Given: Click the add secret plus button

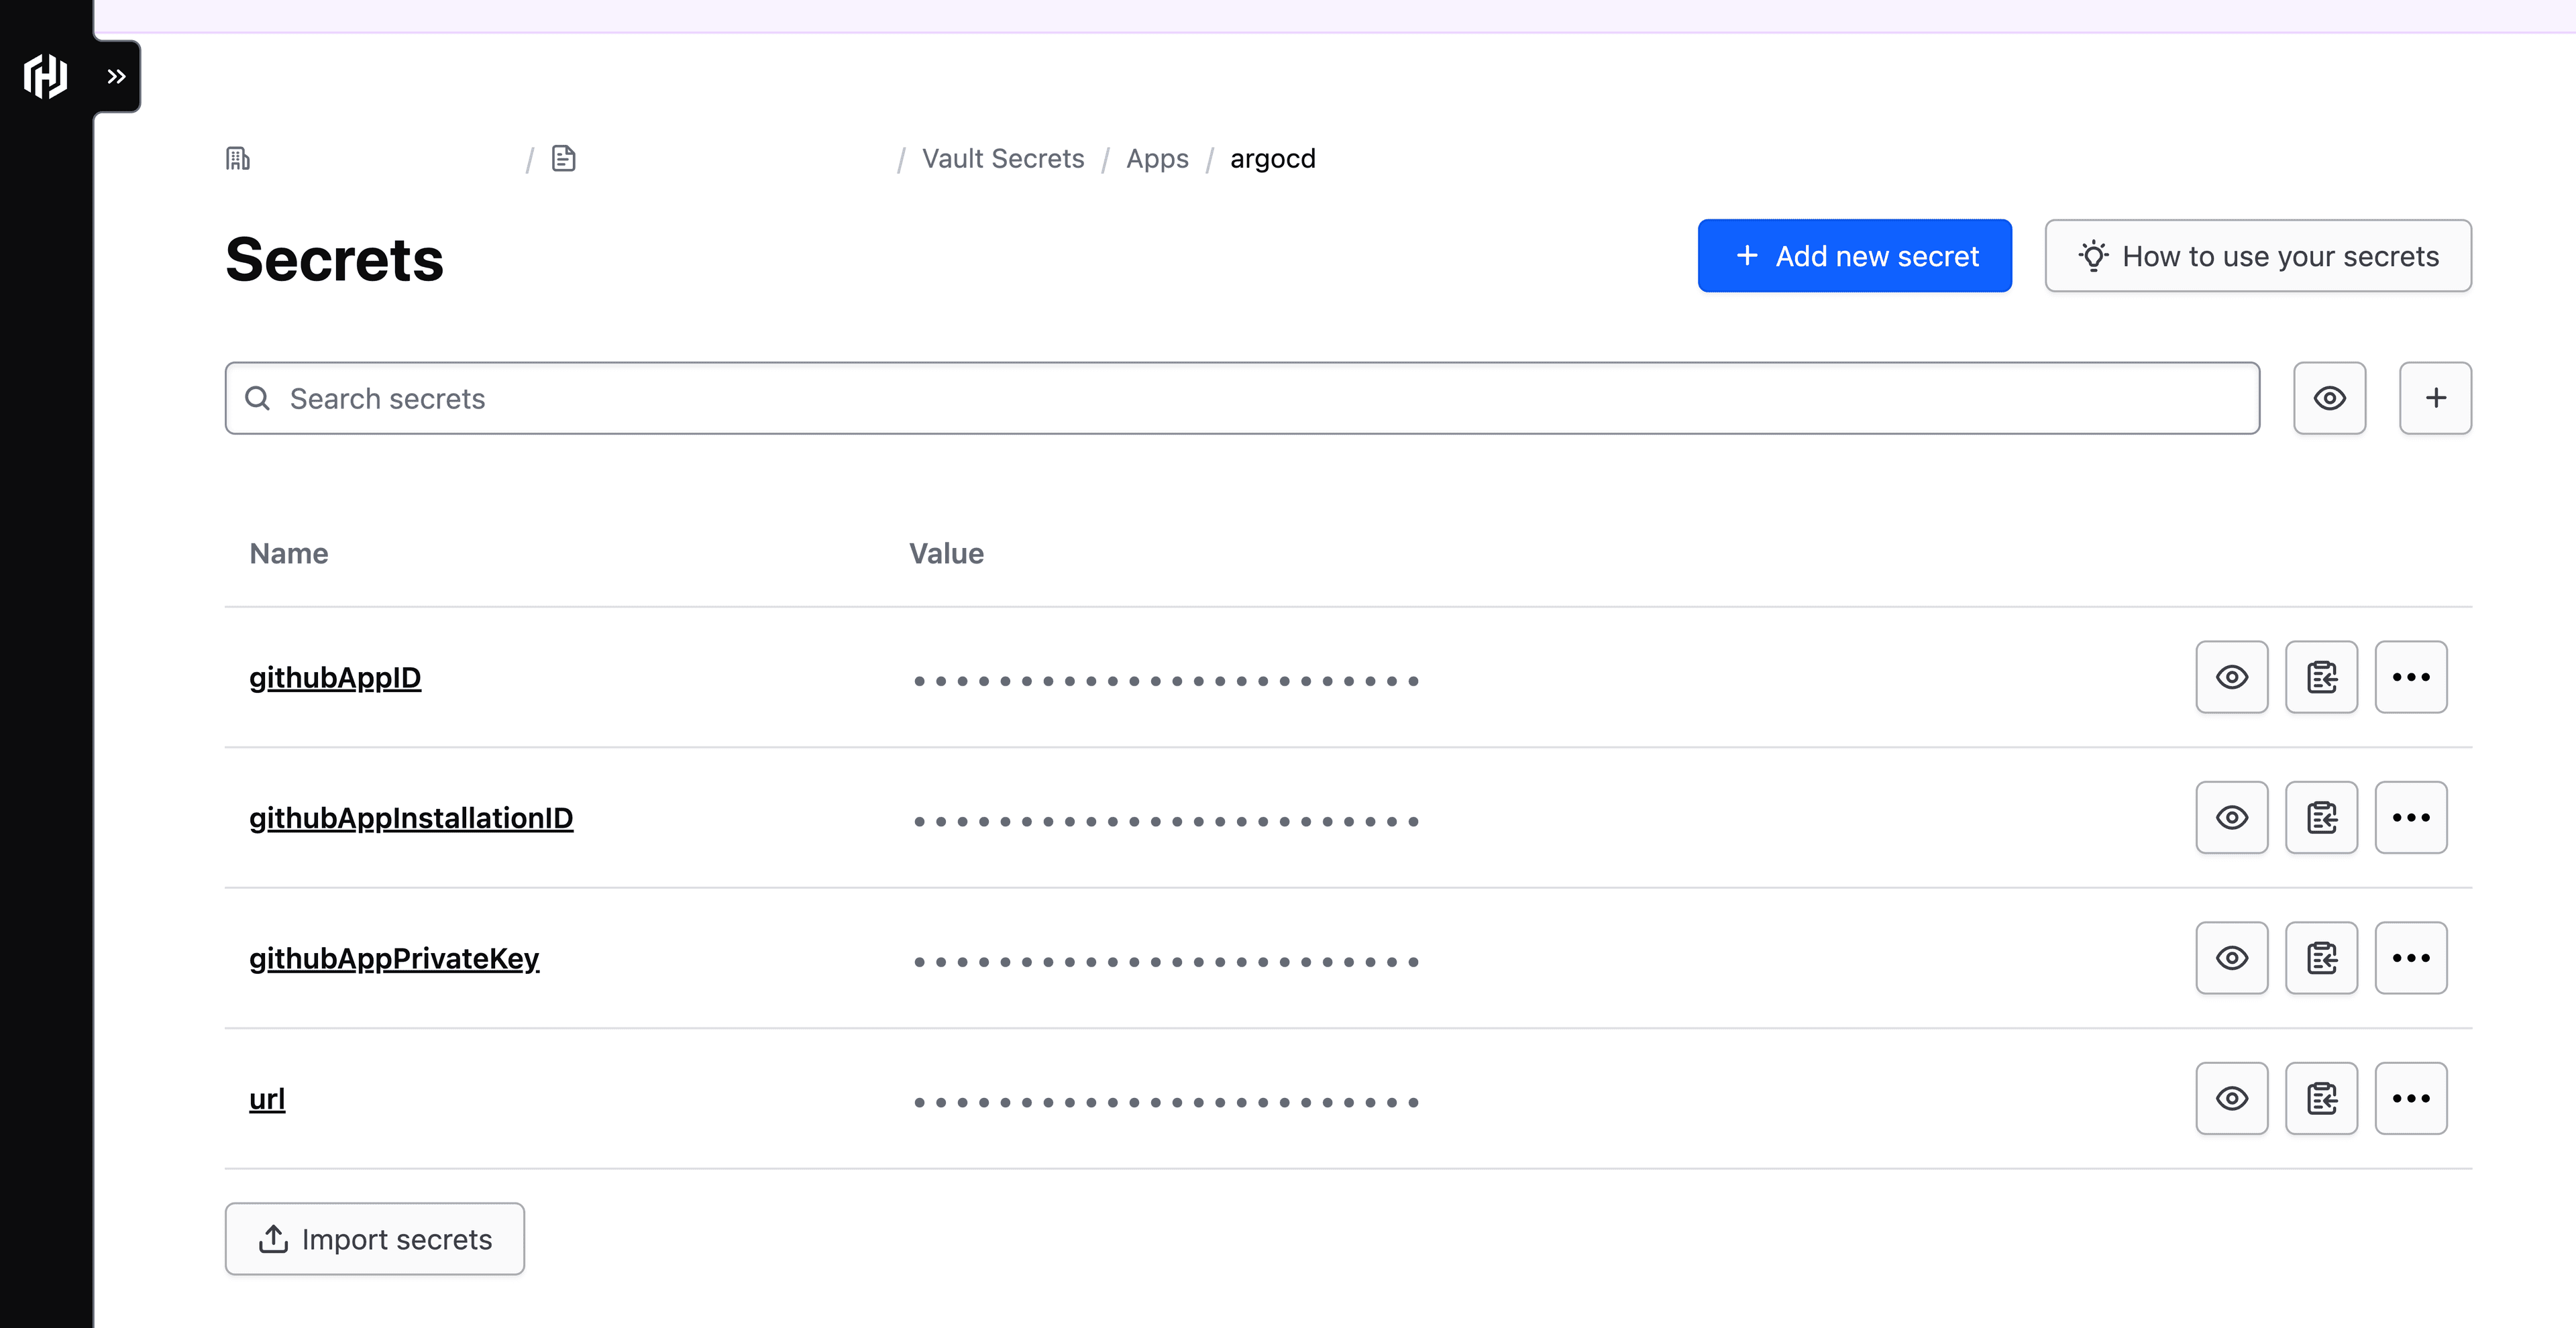Looking at the screenshot, I should pyautogui.click(x=2435, y=398).
